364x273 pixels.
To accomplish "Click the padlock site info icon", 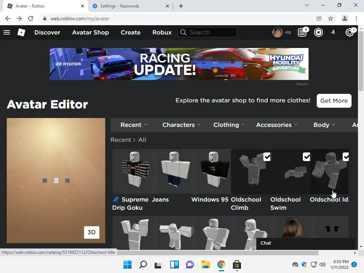I will (45, 18).
